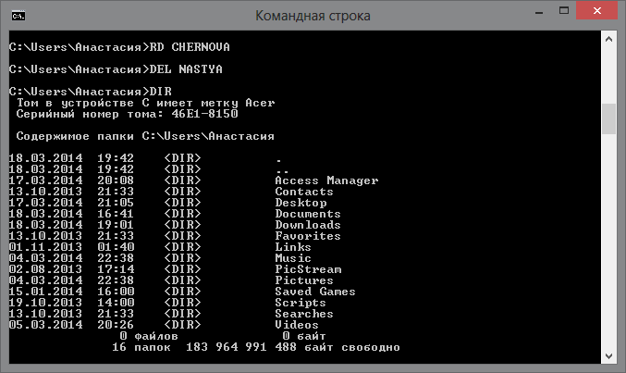Click the Содержимое папки path line

145,136
